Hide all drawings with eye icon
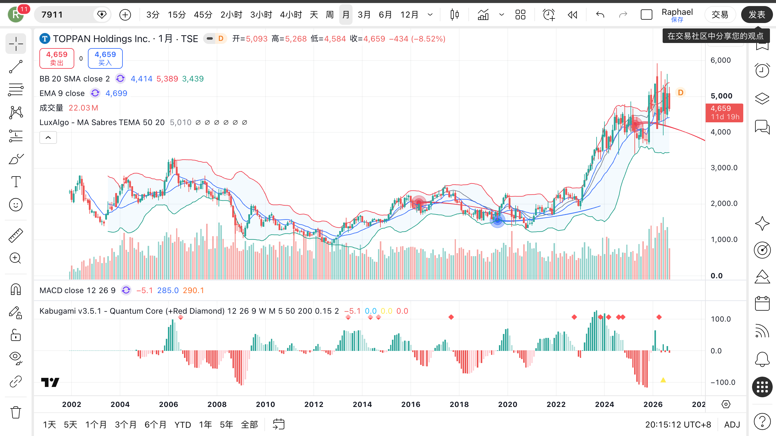Image resolution: width=776 pixels, height=436 pixels. [x=16, y=358]
